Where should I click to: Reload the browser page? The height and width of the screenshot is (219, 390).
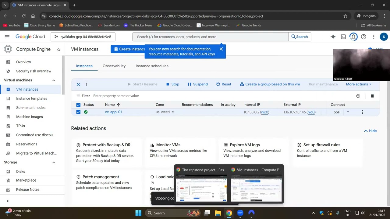click(24, 16)
